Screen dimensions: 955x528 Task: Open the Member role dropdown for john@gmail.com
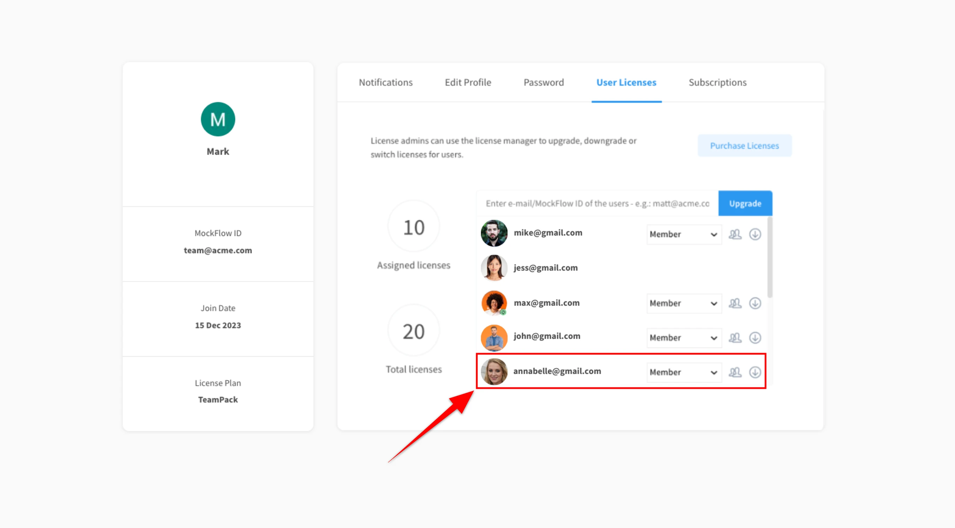pos(684,338)
